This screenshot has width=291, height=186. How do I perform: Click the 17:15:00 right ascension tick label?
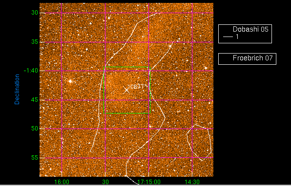(x=149, y=182)
